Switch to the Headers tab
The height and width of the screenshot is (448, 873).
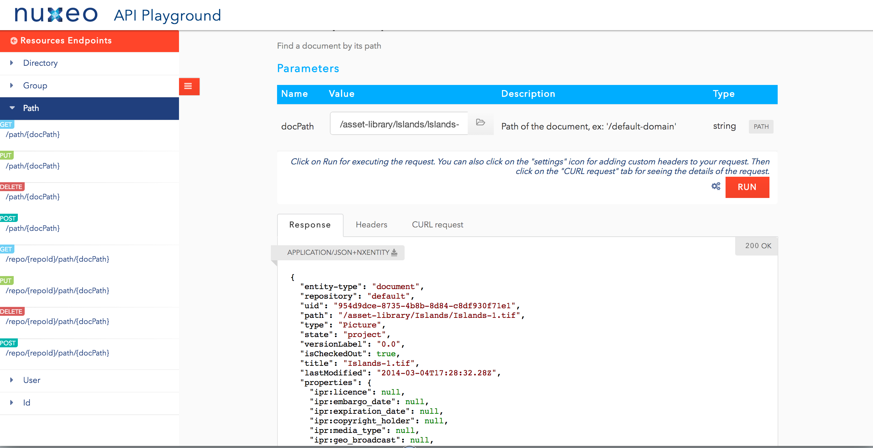tap(371, 225)
